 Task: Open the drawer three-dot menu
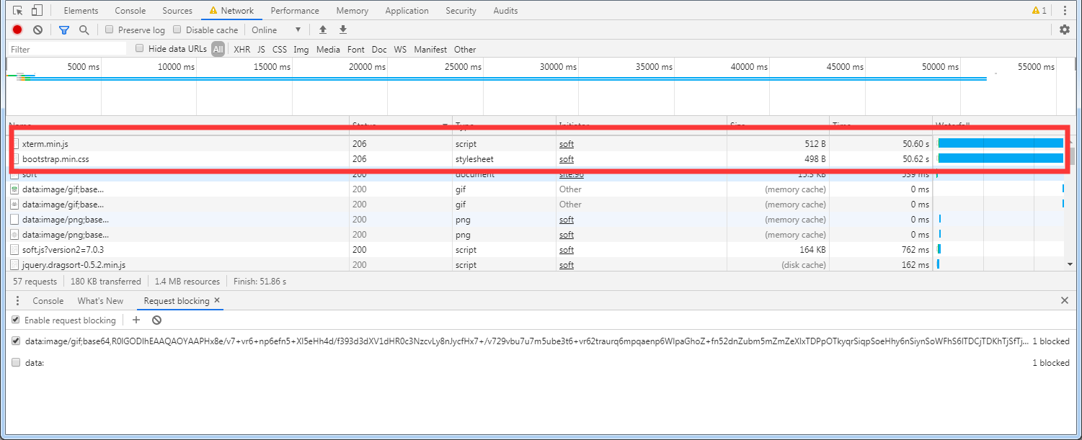tap(18, 301)
